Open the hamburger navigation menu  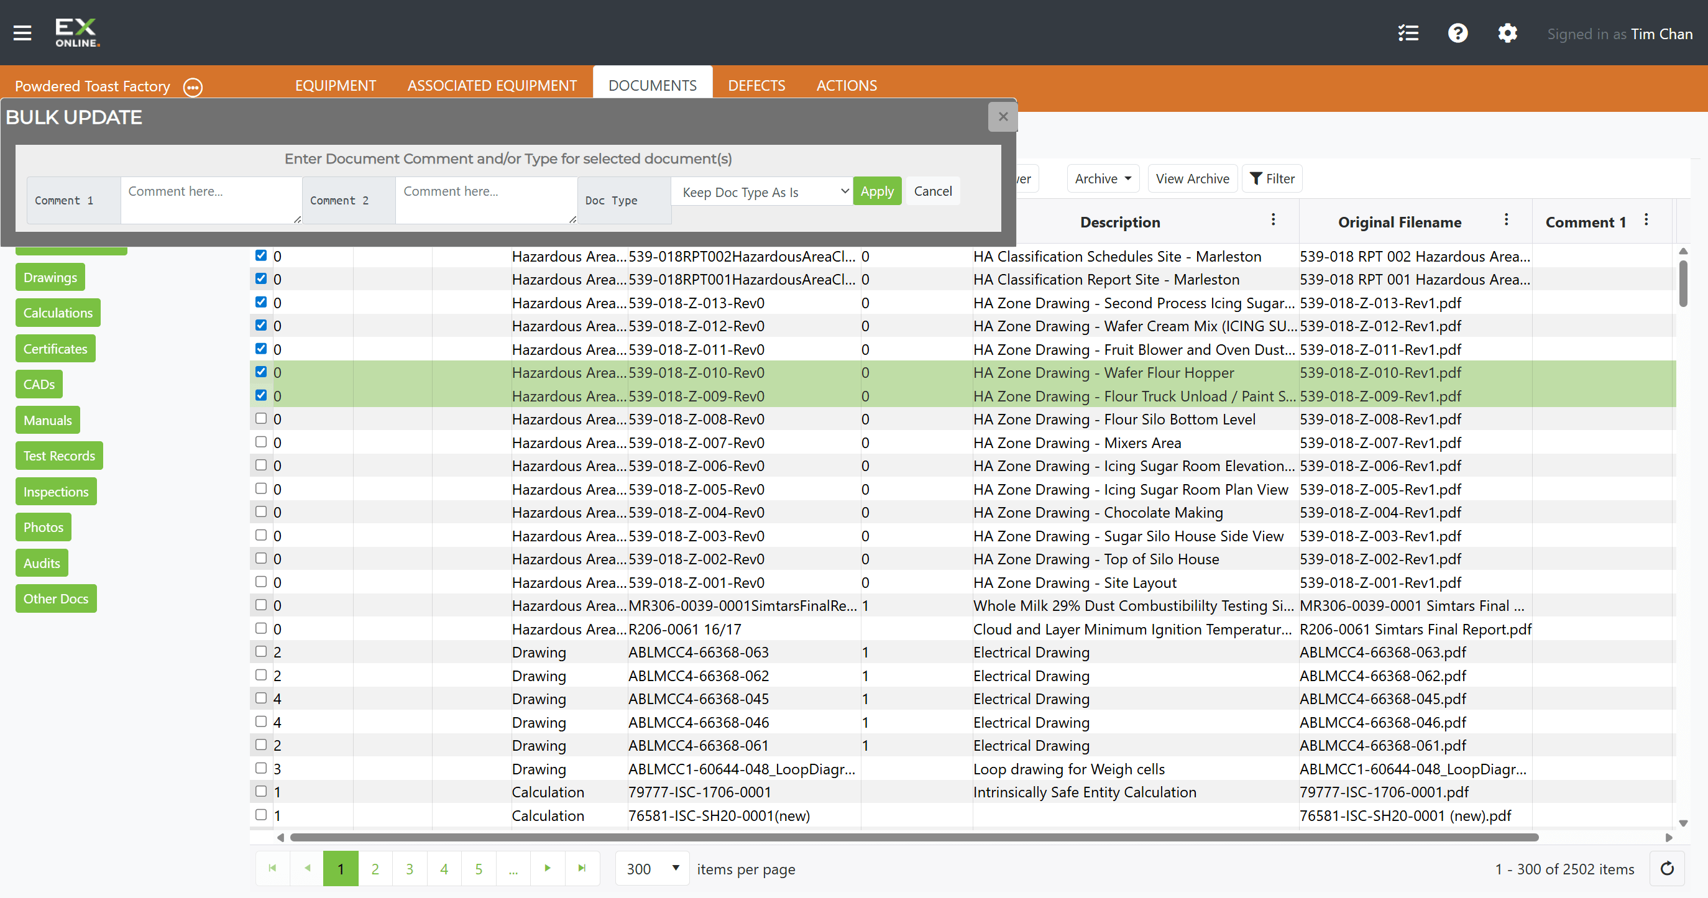pos(22,33)
